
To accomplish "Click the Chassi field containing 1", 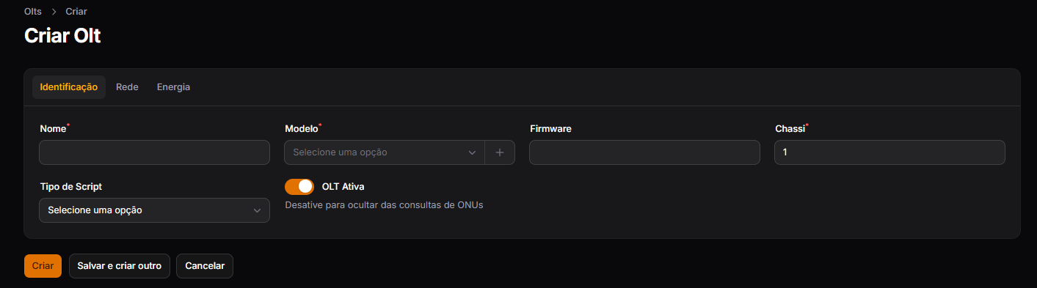I will [889, 152].
